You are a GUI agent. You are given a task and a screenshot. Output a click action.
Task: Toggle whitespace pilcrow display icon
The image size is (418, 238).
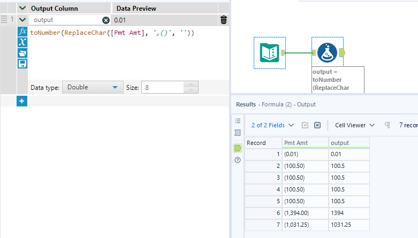[x=387, y=125]
